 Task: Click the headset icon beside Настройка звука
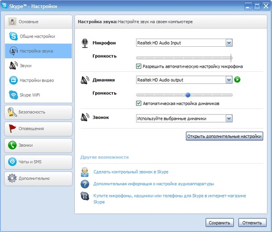13,51
